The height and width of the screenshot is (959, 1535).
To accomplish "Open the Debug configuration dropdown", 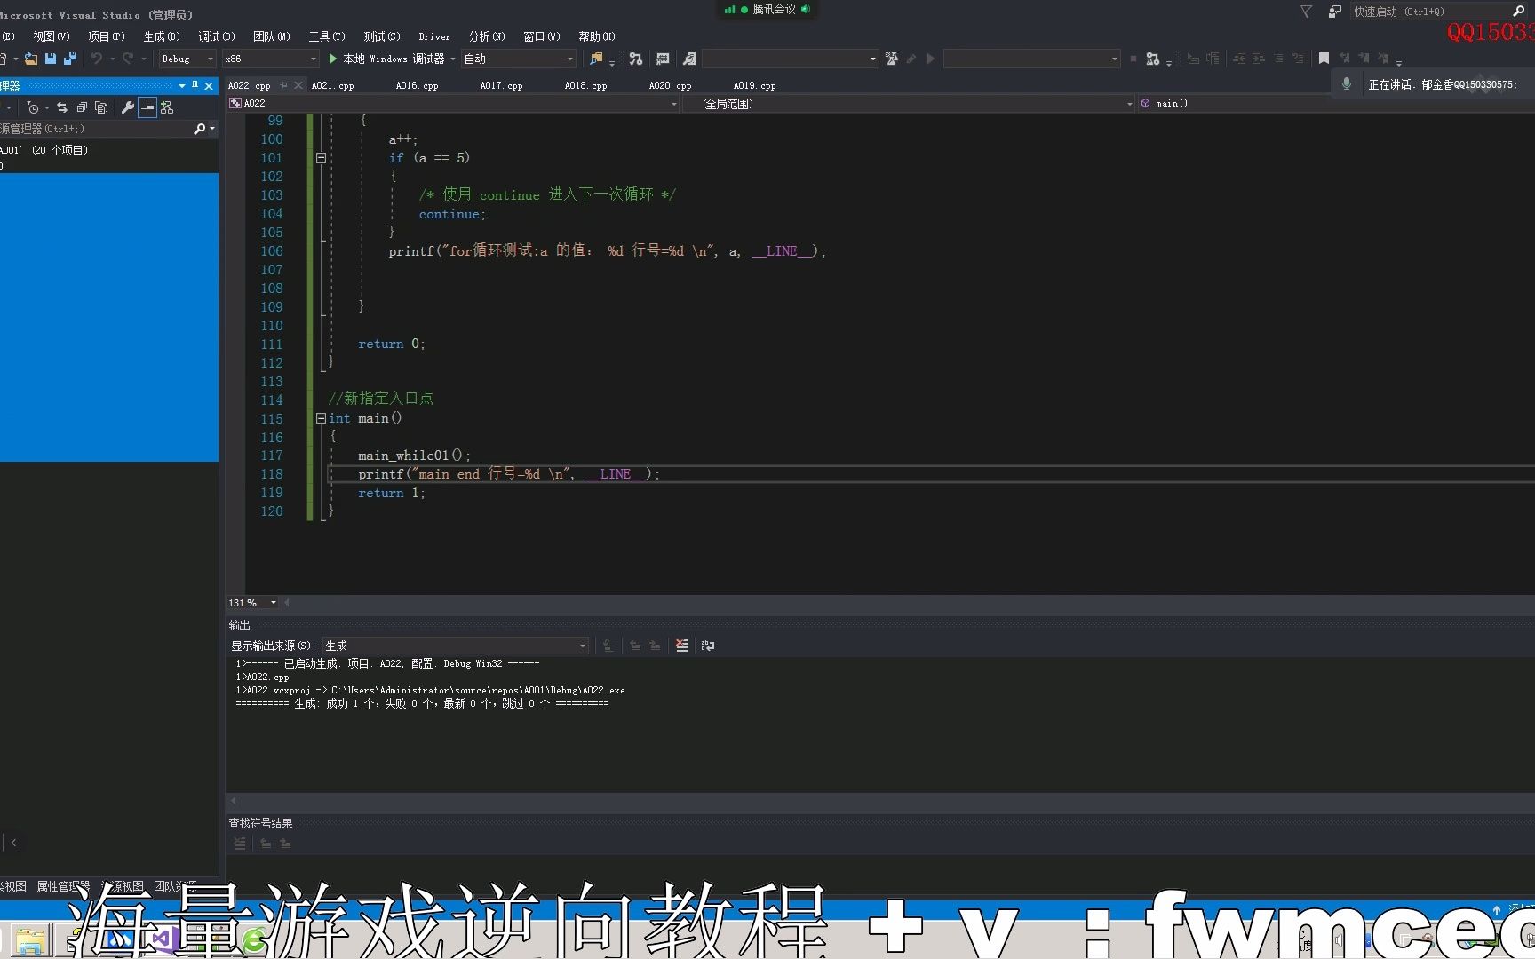I will [187, 59].
